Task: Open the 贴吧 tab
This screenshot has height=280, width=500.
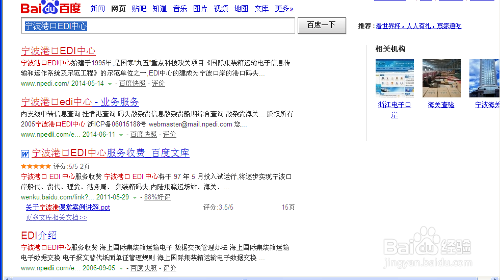Action: (139, 9)
